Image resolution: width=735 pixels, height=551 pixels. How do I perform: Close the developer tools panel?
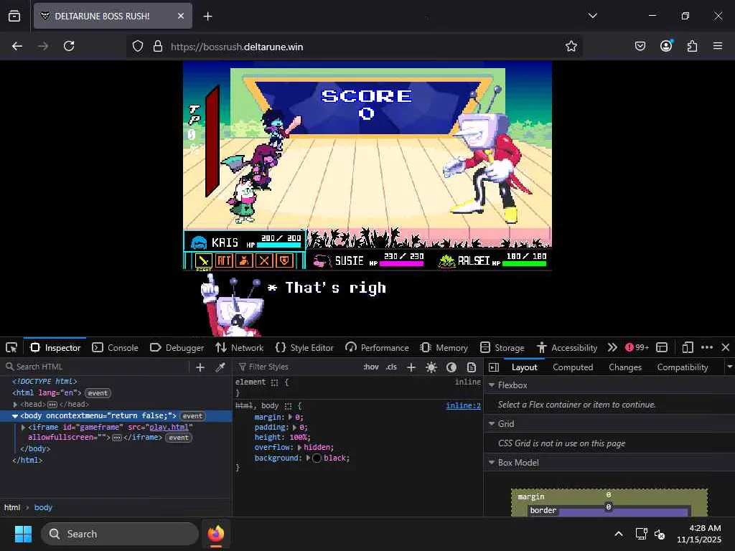pyautogui.click(x=726, y=348)
